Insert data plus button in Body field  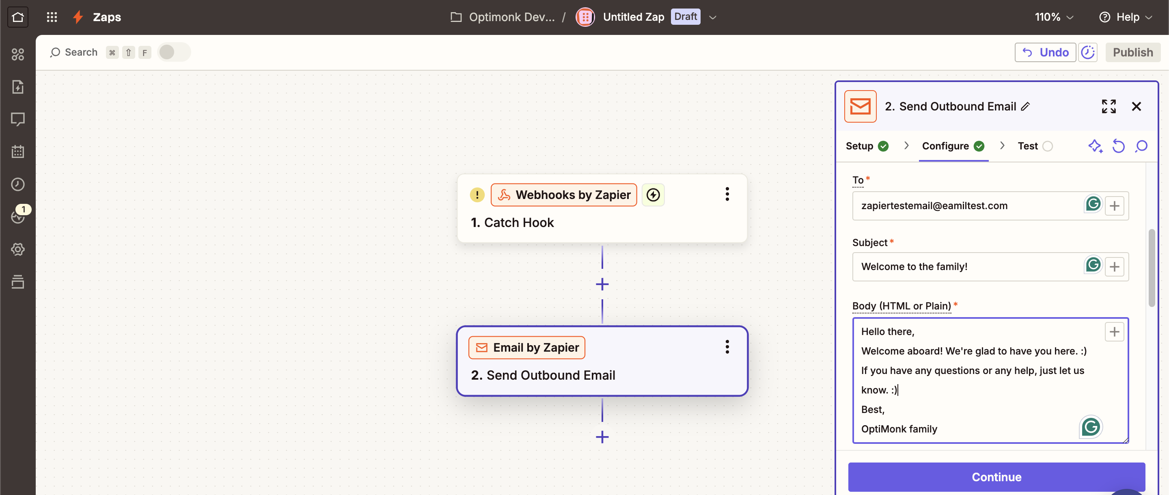(x=1114, y=332)
